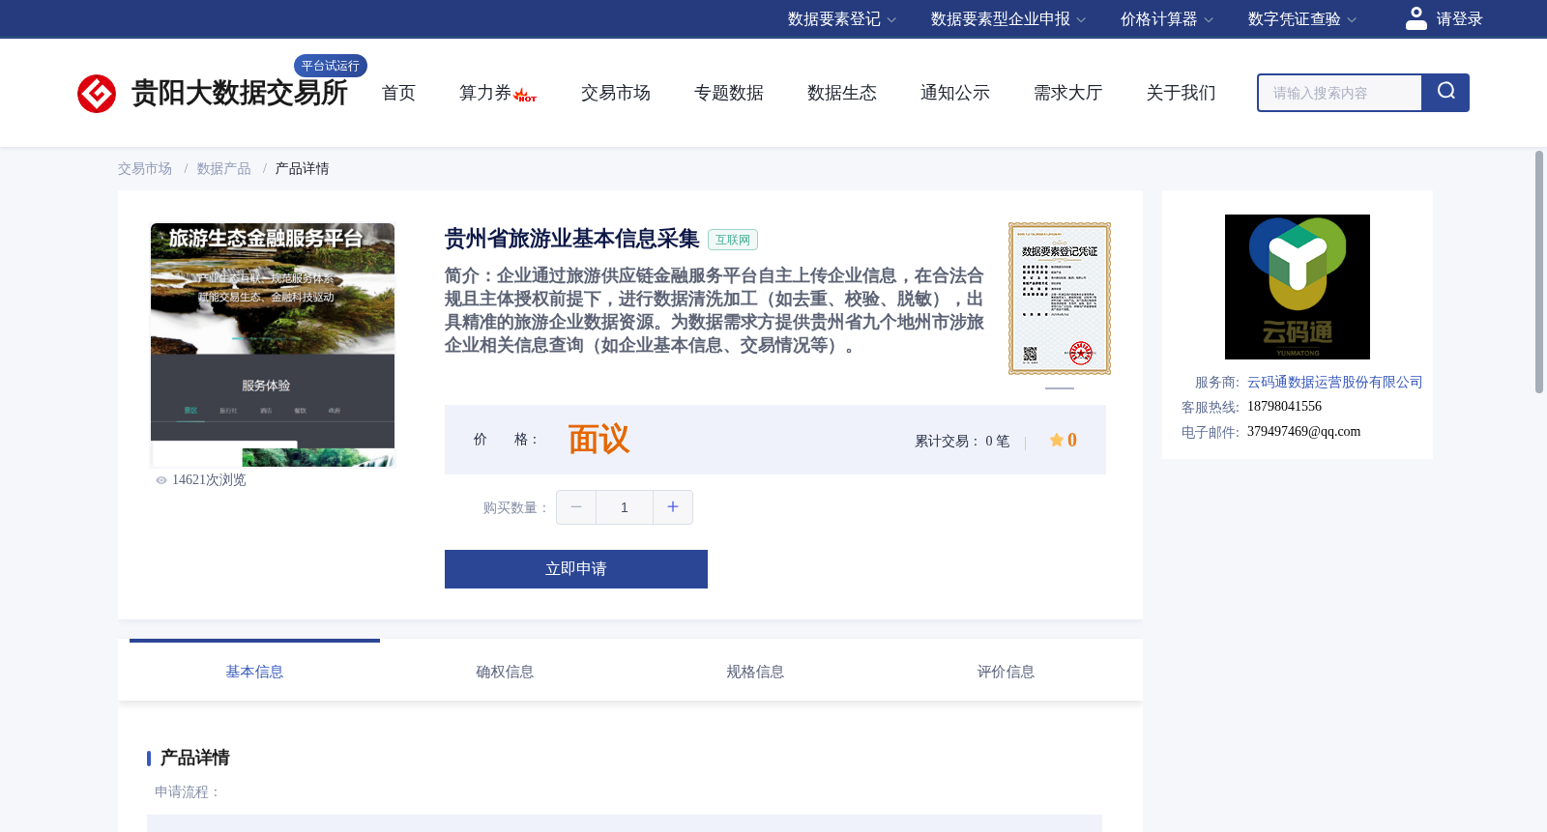Image resolution: width=1547 pixels, height=832 pixels.
Task: Switch to the 规格信息 tab
Action: (755, 672)
